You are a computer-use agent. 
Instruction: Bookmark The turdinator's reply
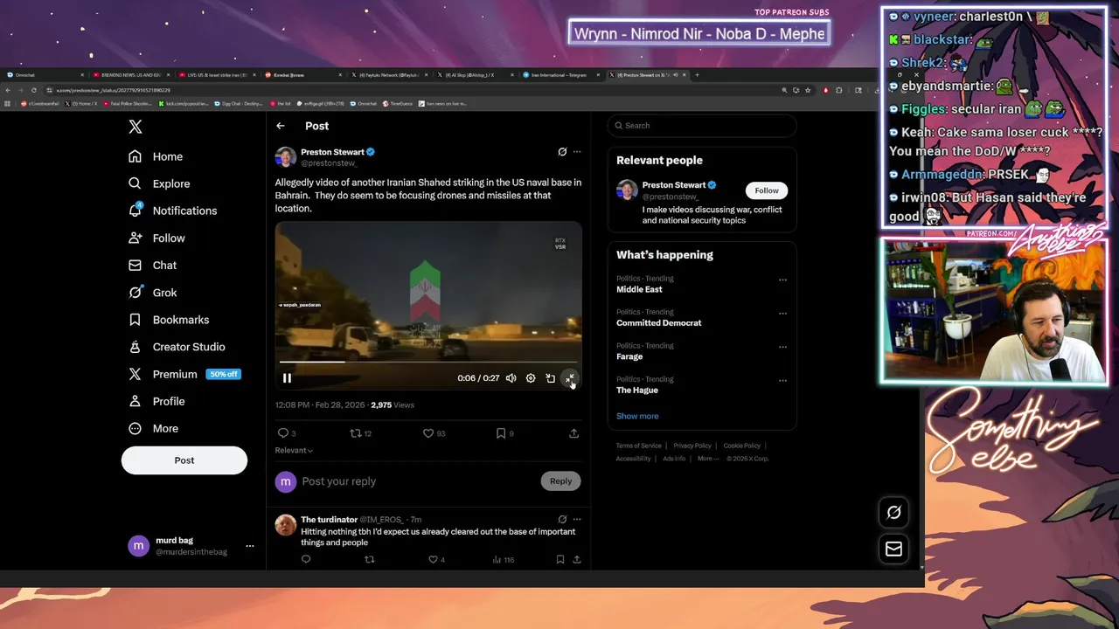tap(560, 560)
